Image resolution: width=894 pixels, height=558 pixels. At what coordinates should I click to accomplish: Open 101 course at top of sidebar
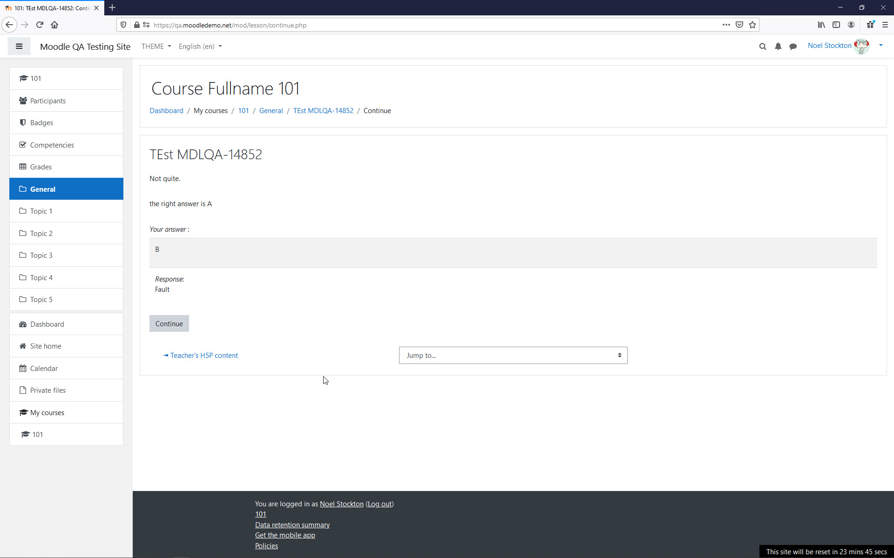coord(66,78)
